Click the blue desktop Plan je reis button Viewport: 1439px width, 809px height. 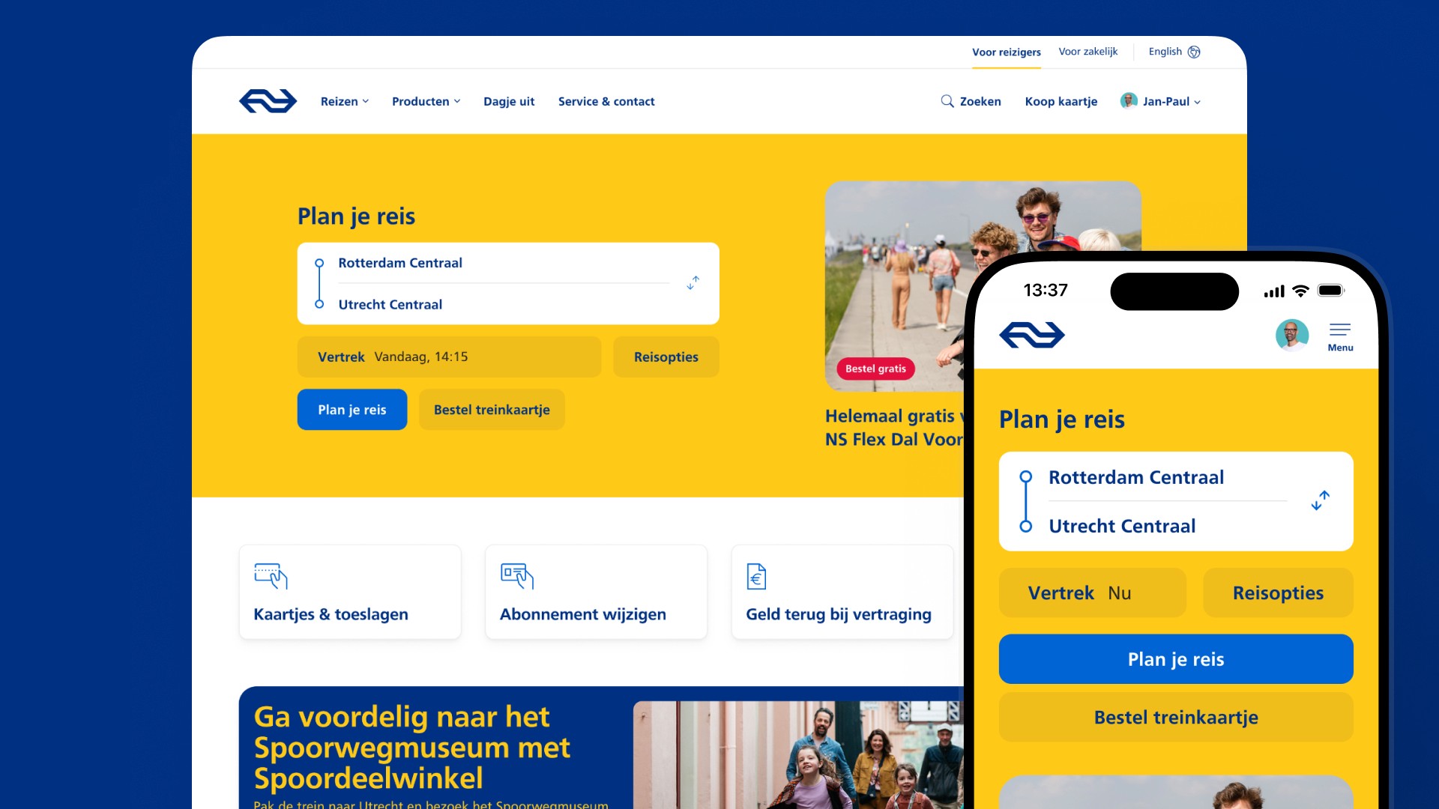point(352,410)
